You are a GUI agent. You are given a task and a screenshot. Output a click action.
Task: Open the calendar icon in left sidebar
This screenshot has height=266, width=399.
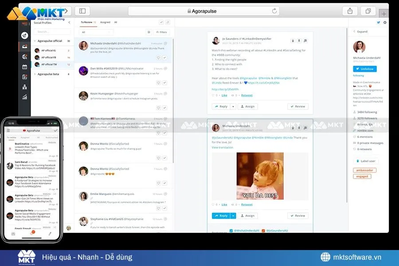coord(25,66)
